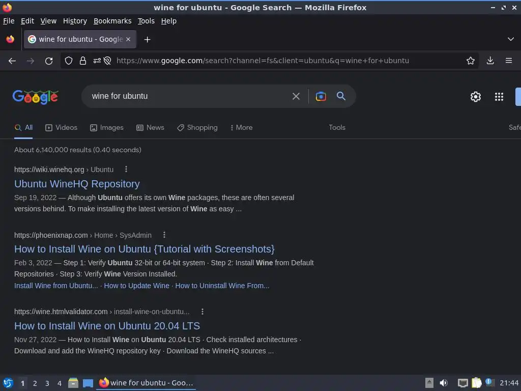Image resolution: width=521 pixels, height=391 pixels.
Task: Open the network status tray icon
Action: (x=462, y=383)
